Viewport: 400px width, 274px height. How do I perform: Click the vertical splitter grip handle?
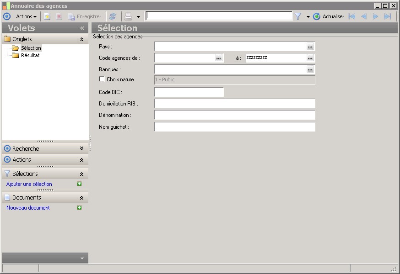pyautogui.click(x=90, y=143)
